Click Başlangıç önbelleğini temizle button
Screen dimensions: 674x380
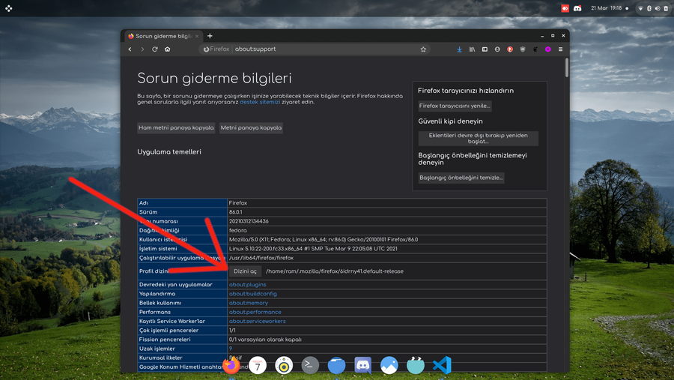click(461, 178)
